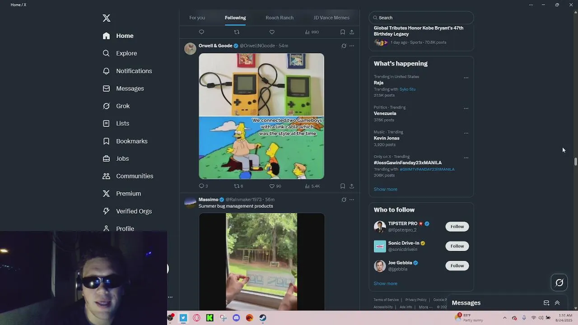The image size is (578, 325).
Task: Open the Privacy Policy footer link
Action: (416, 300)
